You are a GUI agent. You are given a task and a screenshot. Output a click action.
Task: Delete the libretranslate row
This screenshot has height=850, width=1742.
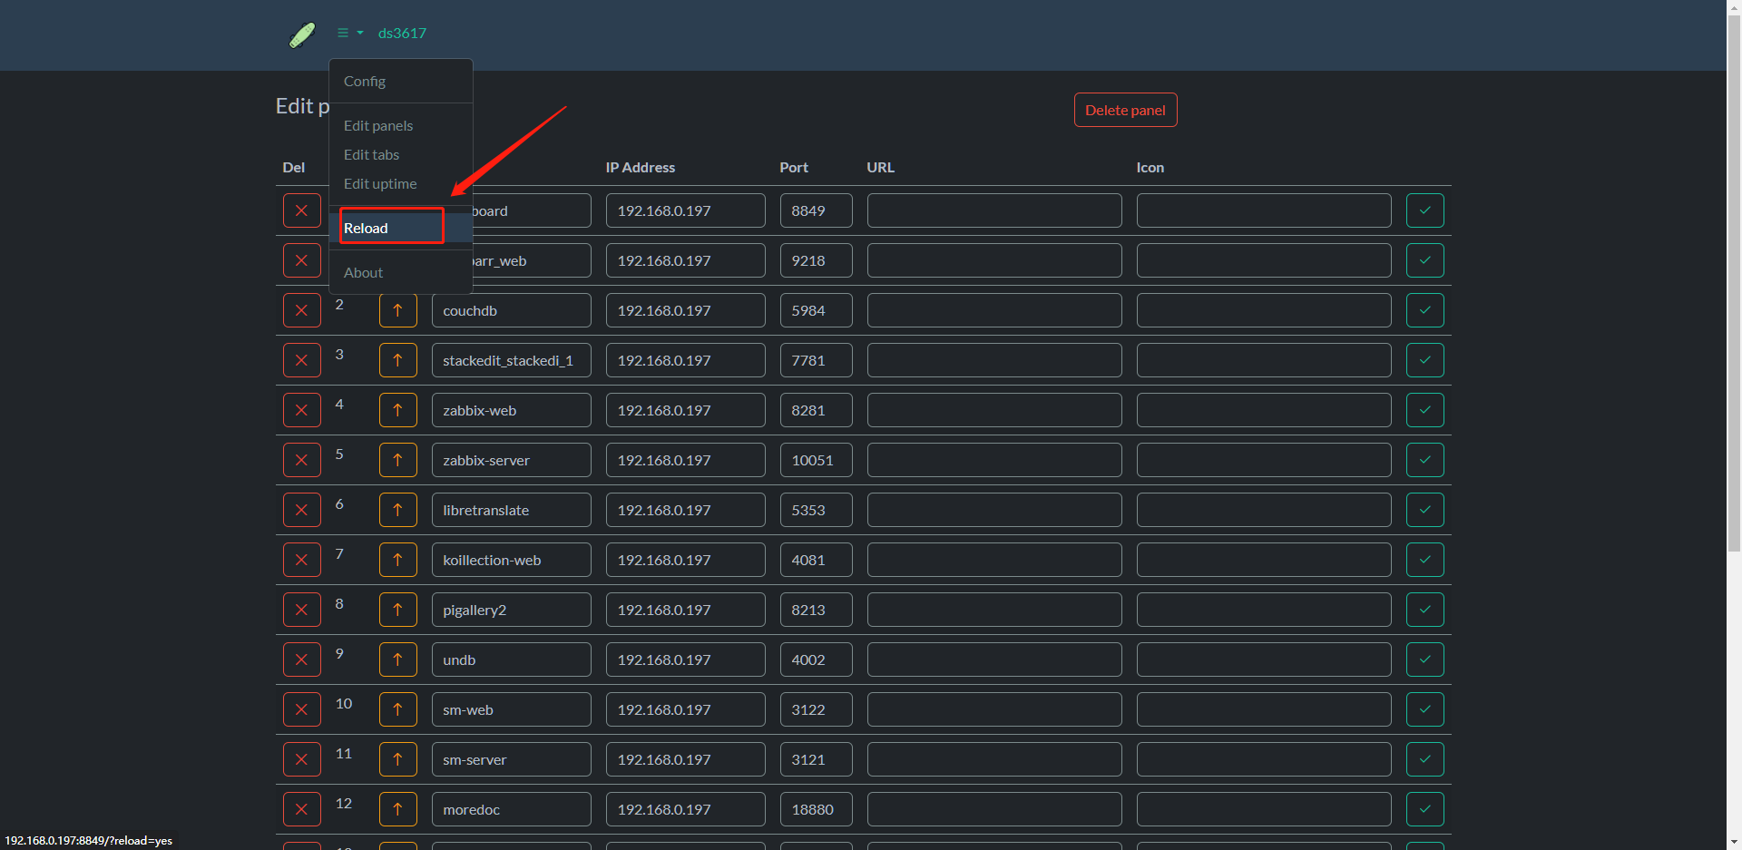(x=302, y=510)
